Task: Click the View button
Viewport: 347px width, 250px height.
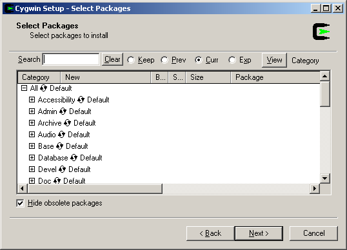Action: (274, 60)
